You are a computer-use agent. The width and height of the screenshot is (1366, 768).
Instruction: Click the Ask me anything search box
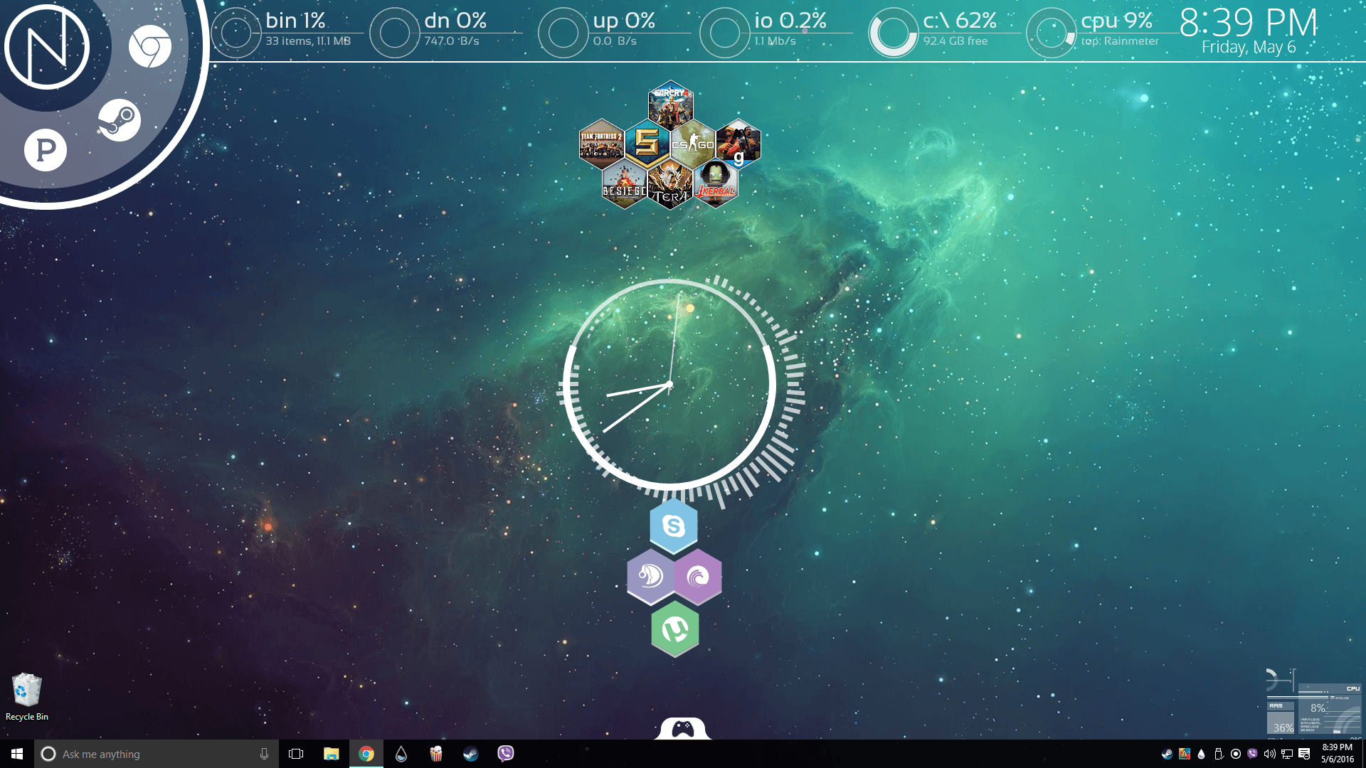(157, 754)
